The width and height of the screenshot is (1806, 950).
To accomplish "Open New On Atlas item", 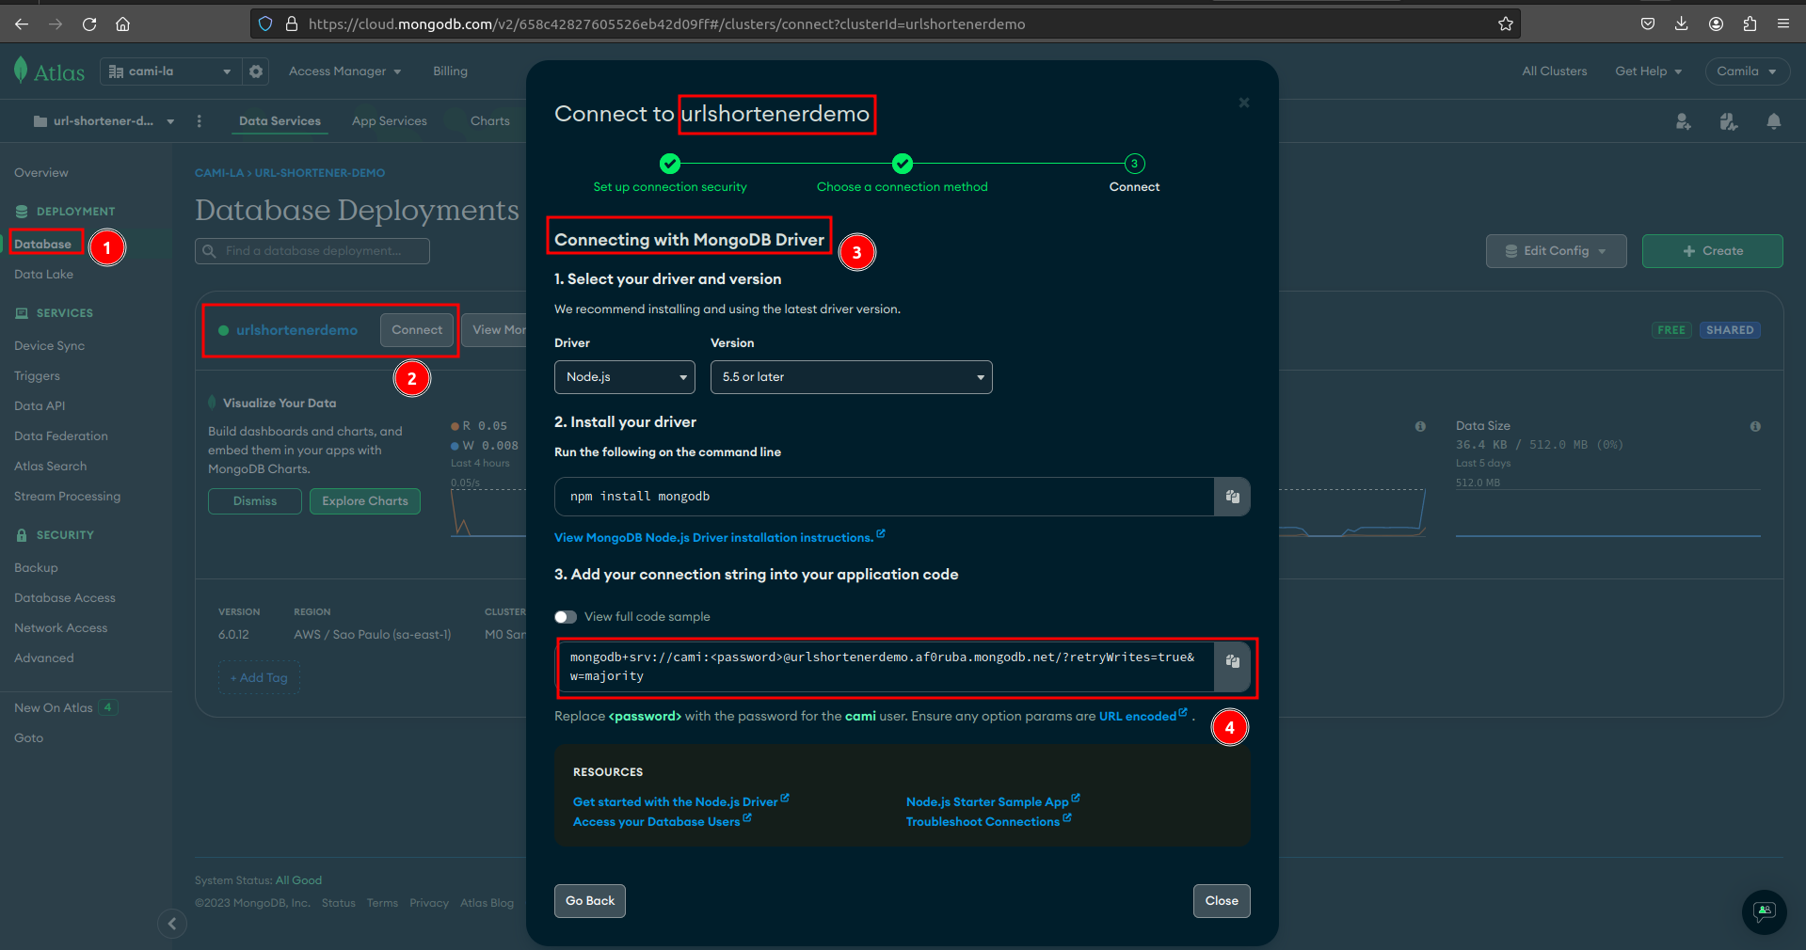I will tap(66, 708).
